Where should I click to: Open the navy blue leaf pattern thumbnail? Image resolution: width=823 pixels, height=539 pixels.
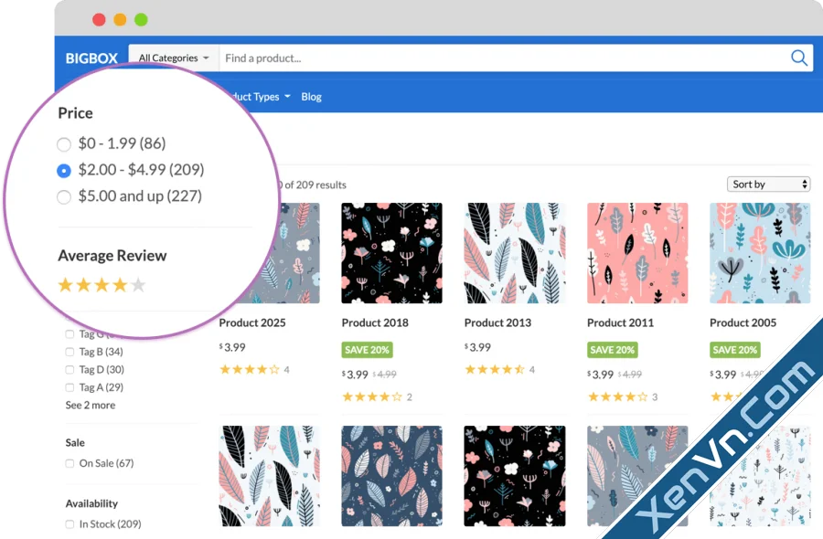pos(391,476)
